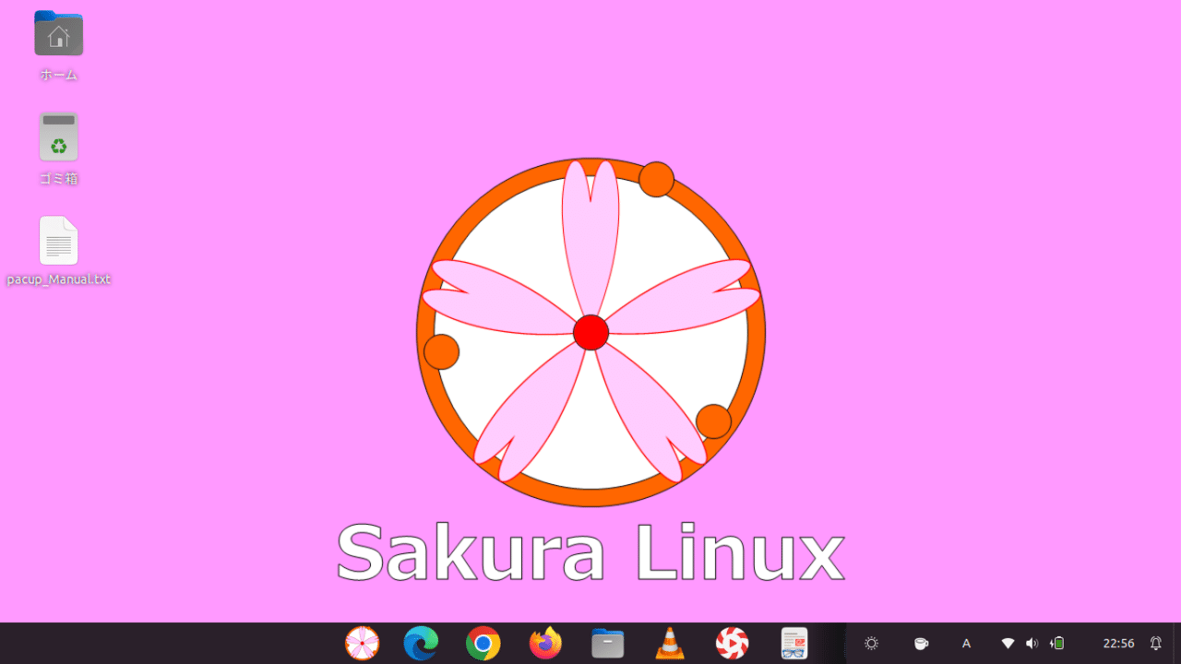Open the Wi-Fi network menu
Viewport: 1181px width, 664px height.
[1006, 643]
